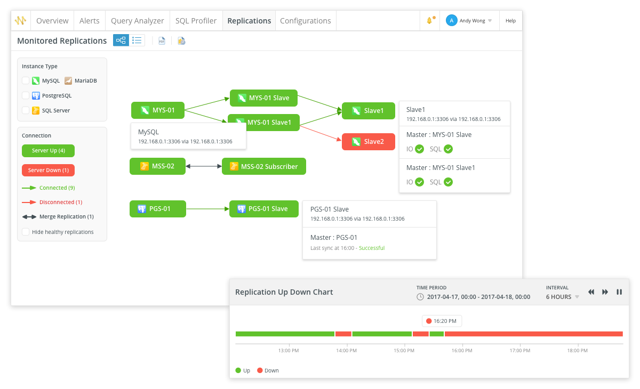Open the notifications bell icon
This screenshot has height=389, width=640.
click(x=430, y=21)
